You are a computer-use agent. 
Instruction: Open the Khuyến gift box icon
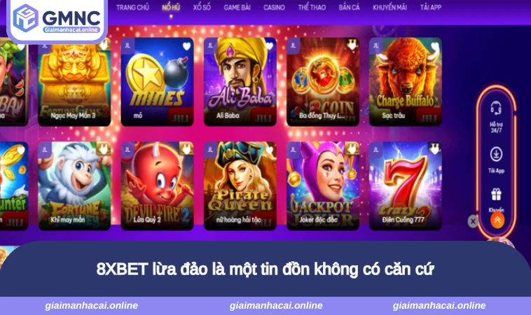(496, 195)
